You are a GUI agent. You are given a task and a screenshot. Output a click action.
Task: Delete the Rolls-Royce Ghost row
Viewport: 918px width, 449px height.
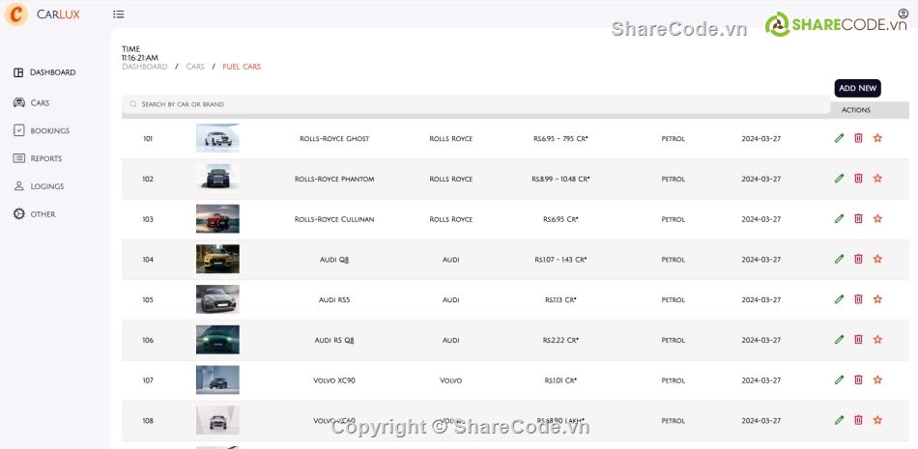[858, 138]
